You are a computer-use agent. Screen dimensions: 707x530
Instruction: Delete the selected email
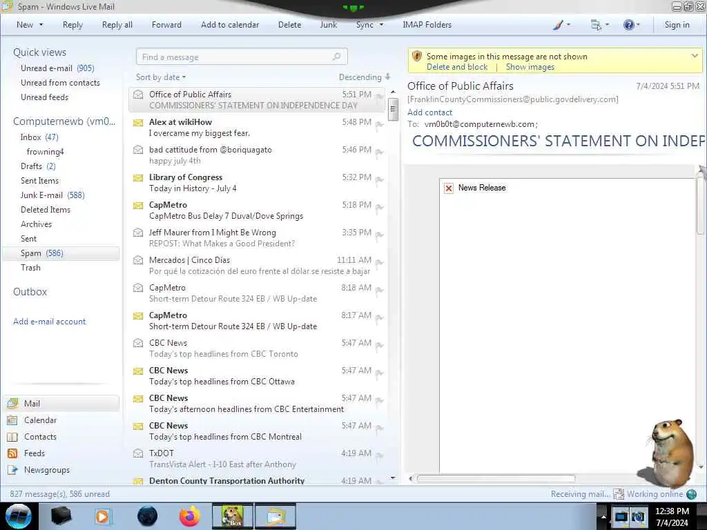pyautogui.click(x=289, y=25)
